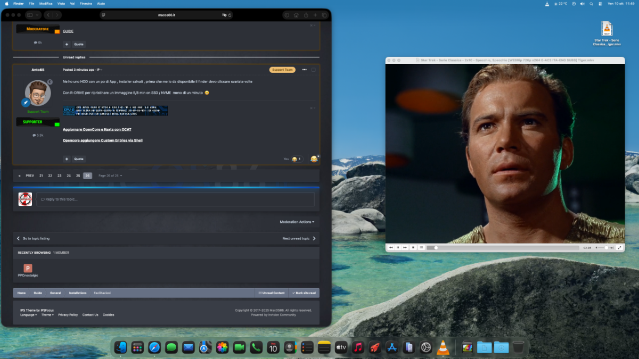The image size is (639, 359).
Task: Launch VLC from the Dock
Action: [443, 347]
